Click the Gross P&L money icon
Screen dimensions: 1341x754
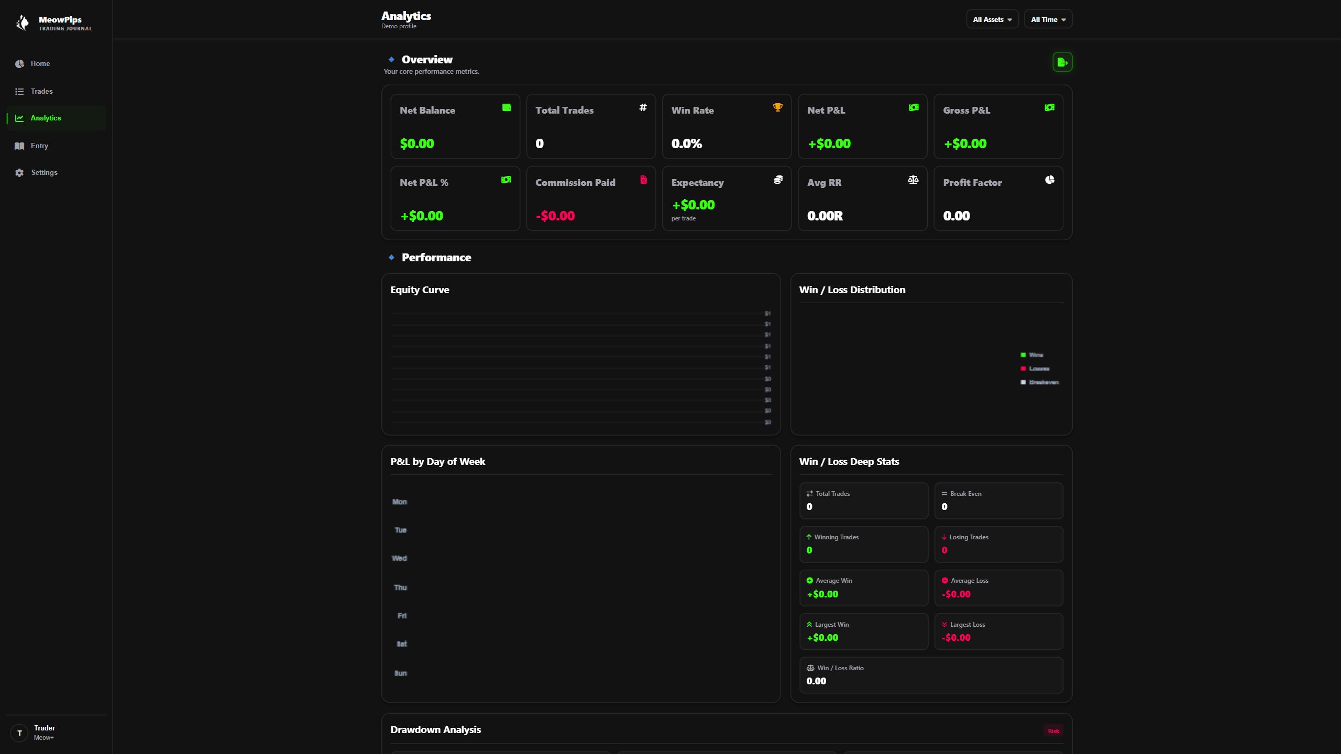(x=1050, y=107)
